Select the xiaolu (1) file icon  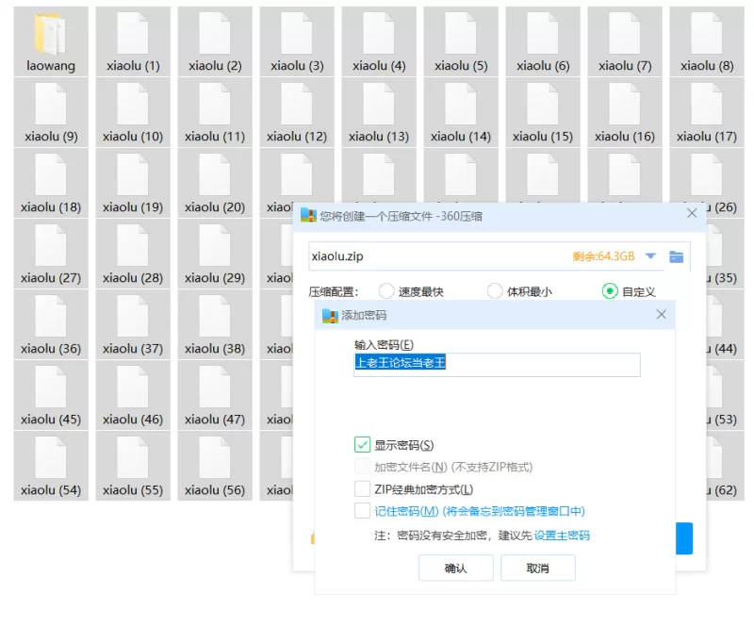(x=133, y=34)
